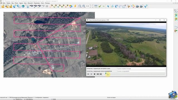
Task: Click the folder with documents toolbar icon
Action: (x=7, y=6)
